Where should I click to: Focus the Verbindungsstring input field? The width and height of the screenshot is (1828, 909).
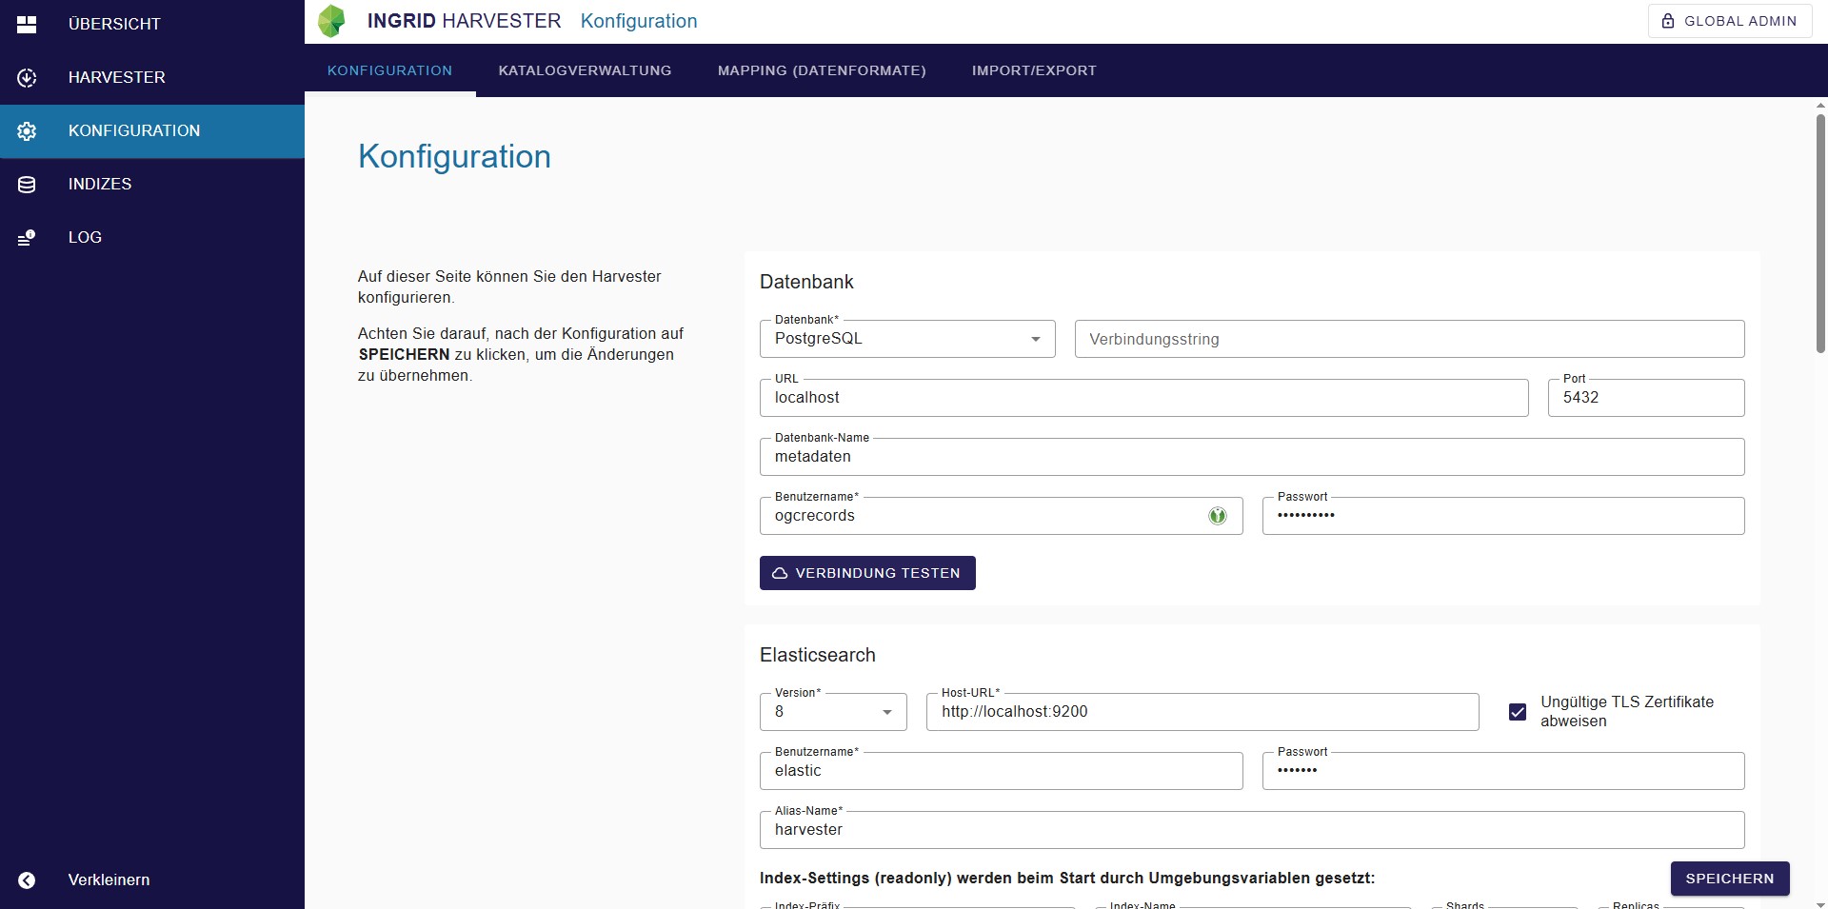tap(1409, 339)
